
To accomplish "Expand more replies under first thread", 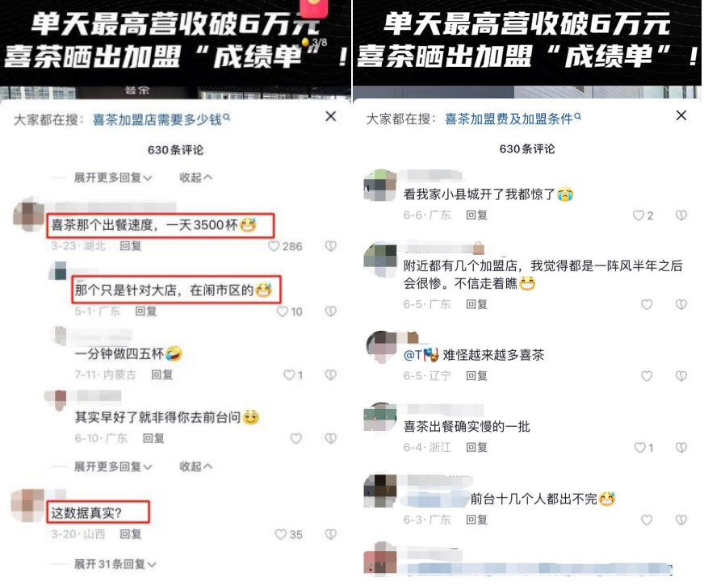I will [113, 178].
